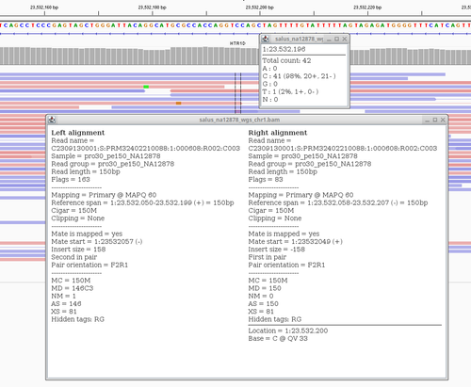The image size is (471, 387).
Task: Click the 'NM = 1' tag line
Action: pos(63,296)
